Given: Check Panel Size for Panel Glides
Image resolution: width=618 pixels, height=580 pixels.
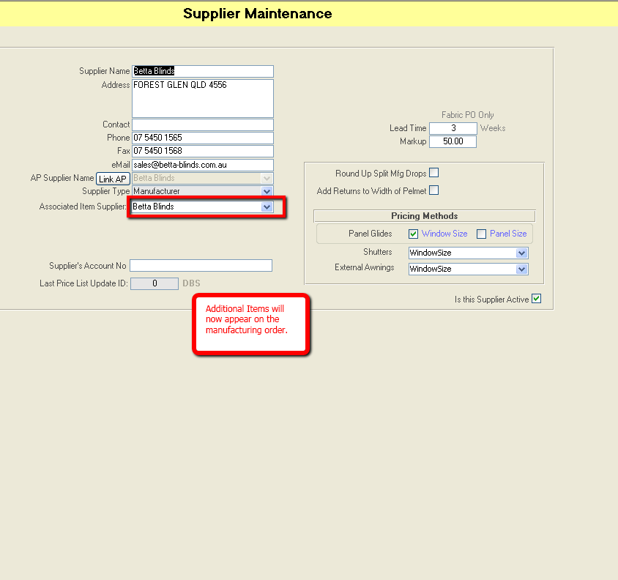Looking at the screenshot, I should [x=480, y=233].
